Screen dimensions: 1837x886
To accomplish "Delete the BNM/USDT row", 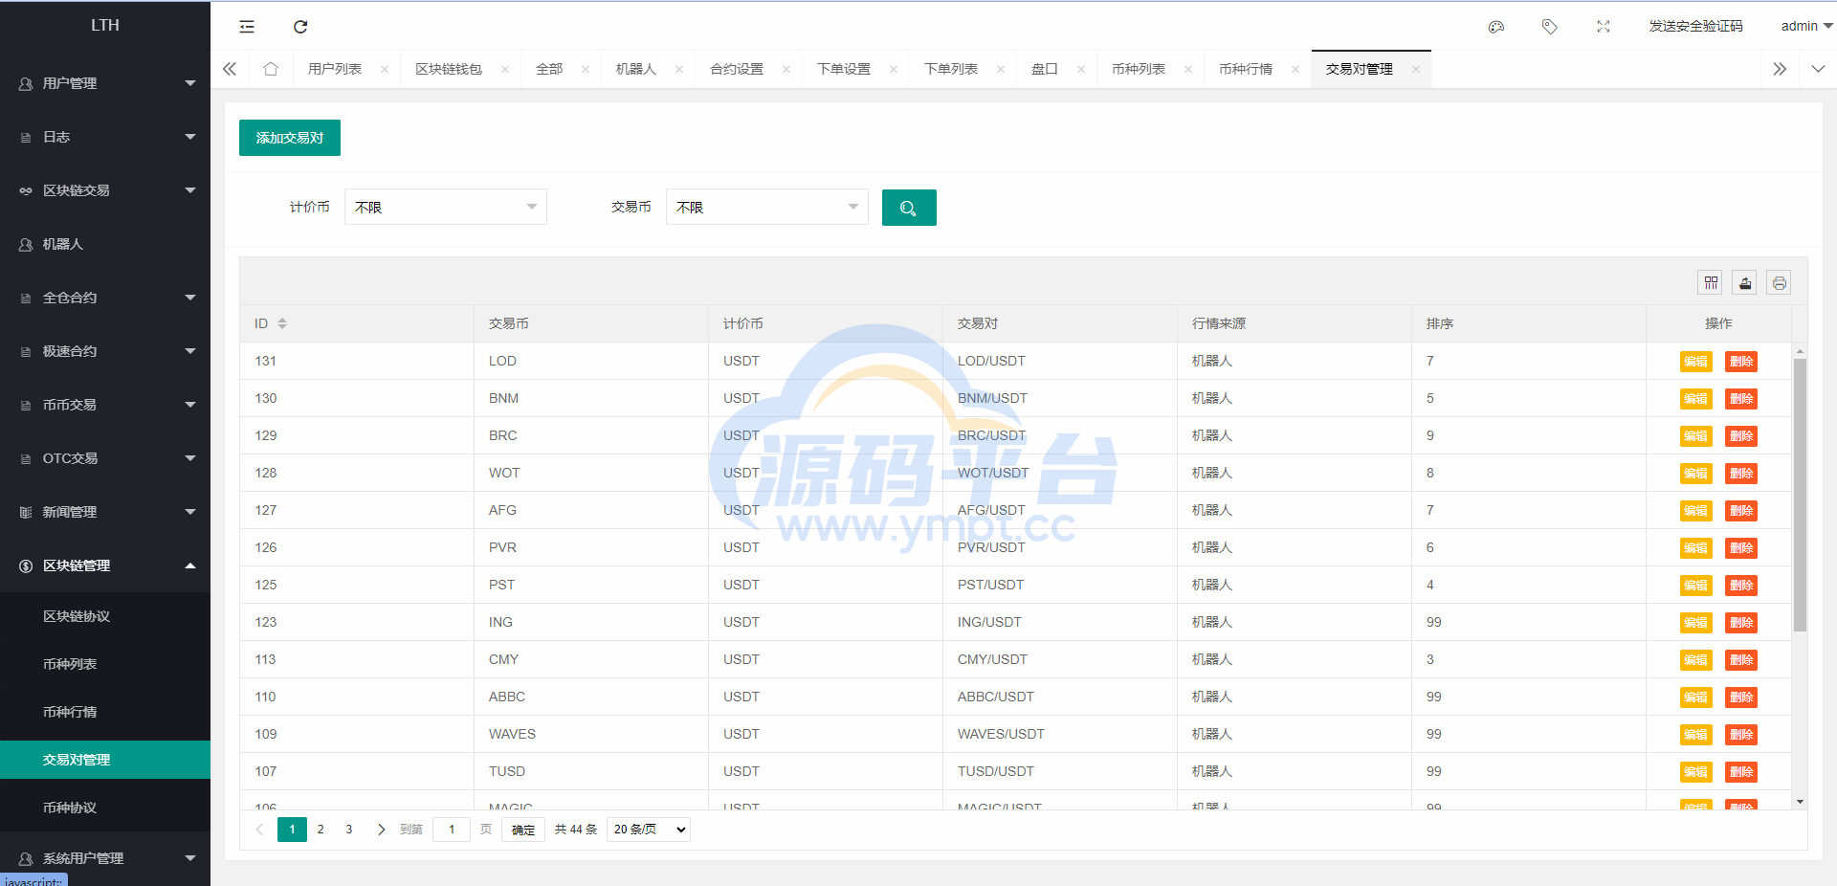I will (x=1741, y=399).
